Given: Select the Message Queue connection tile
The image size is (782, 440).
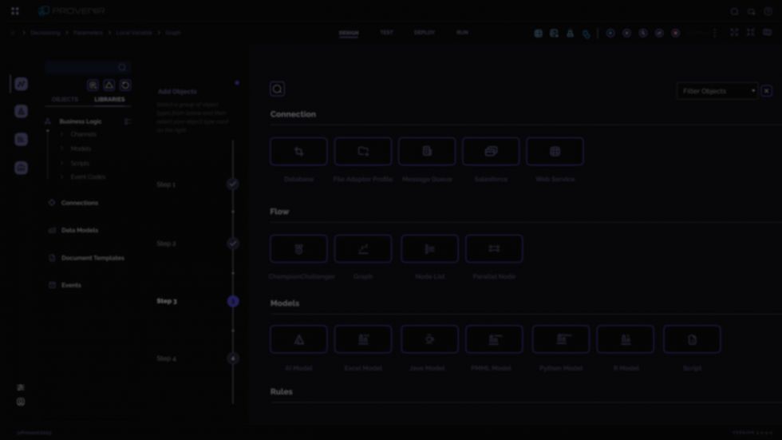Looking at the screenshot, I should pos(427,151).
